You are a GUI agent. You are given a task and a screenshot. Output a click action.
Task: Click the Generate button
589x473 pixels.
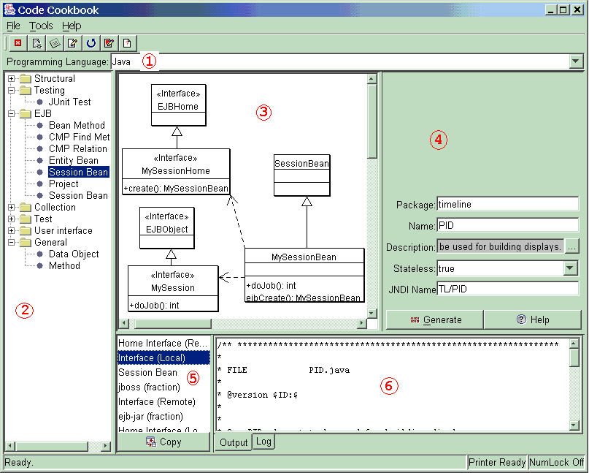point(434,320)
